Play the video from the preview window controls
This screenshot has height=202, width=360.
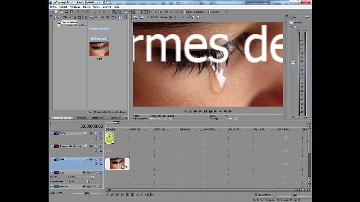pos(201,111)
